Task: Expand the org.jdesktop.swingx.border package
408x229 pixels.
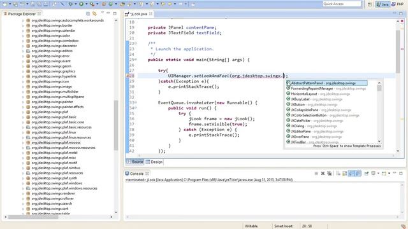Action: pyautogui.click(x=23, y=25)
